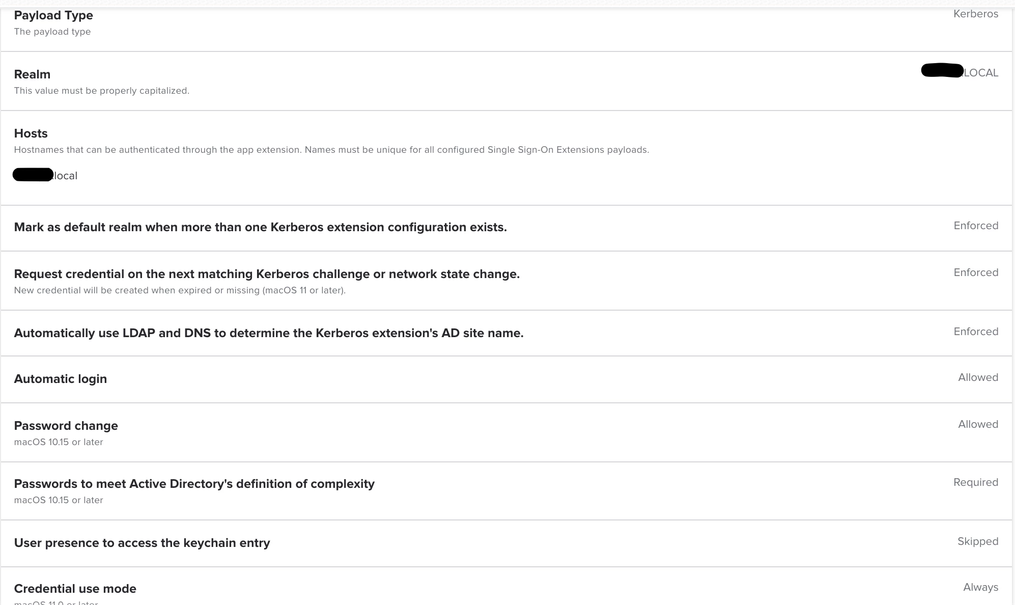Select Always value for Credential use mode
The image size is (1015, 605).
pyautogui.click(x=980, y=587)
